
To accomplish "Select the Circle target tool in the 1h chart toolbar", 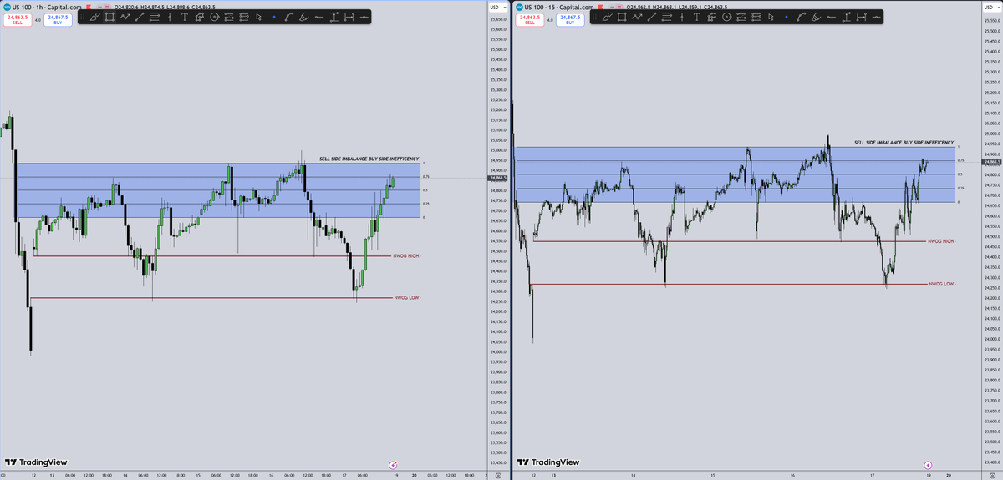I will point(215,17).
